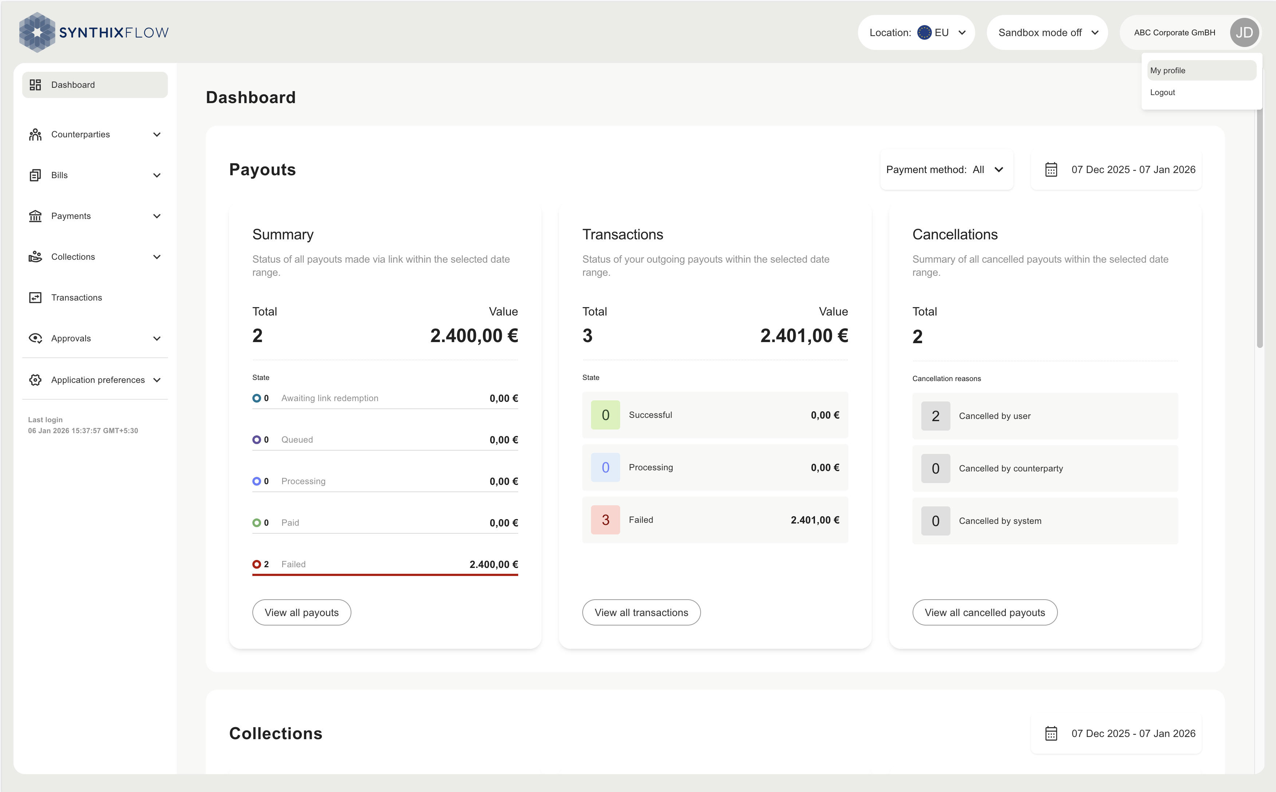Open the Sandbox mode dropdown
The height and width of the screenshot is (792, 1276).
click(x=1047, y=32)
